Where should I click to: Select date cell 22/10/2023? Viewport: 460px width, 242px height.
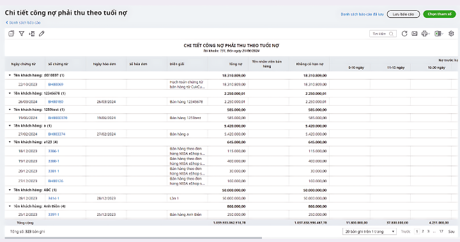27,85
